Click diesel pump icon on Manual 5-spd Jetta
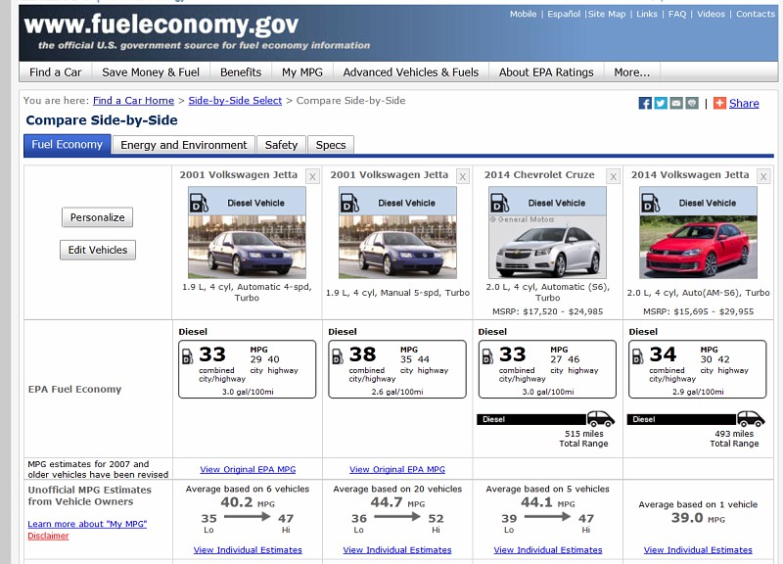This screenshot has height=564, width=783. pos(350,203)
